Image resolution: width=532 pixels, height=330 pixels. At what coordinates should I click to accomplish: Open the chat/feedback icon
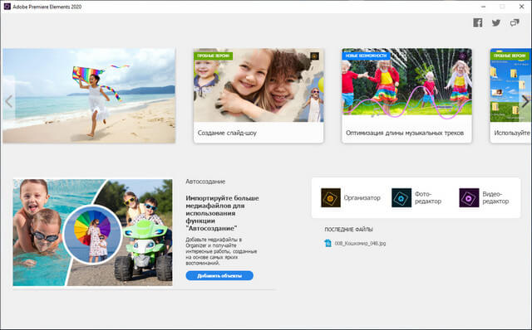coord(515,22)
